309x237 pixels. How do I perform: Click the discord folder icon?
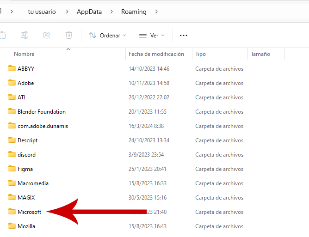point(12,155)
